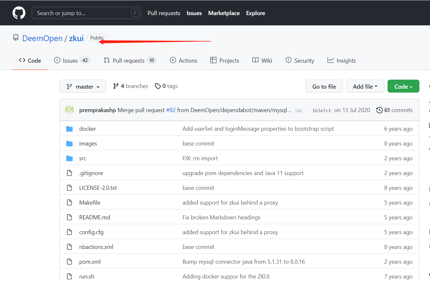Open the src folder
Viewport: 430px width, 282px height.
pos(83,158)
